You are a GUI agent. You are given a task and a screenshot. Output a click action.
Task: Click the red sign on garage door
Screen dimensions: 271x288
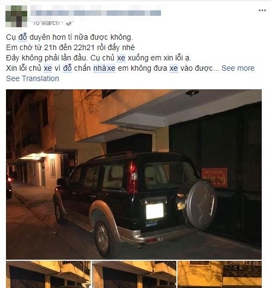[x=215, y=177]
